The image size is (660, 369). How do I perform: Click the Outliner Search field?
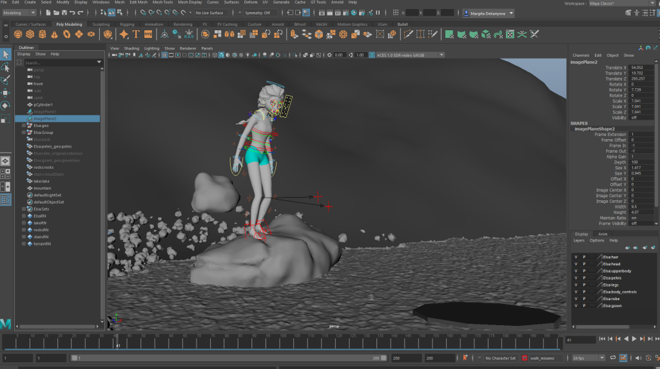click(x=60, y=62)
